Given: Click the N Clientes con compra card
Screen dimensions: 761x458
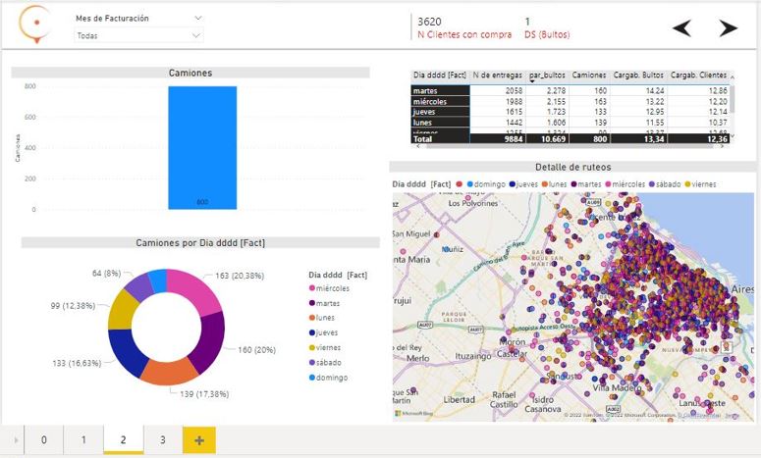Looking at the screenshot, I should [463, 28].
